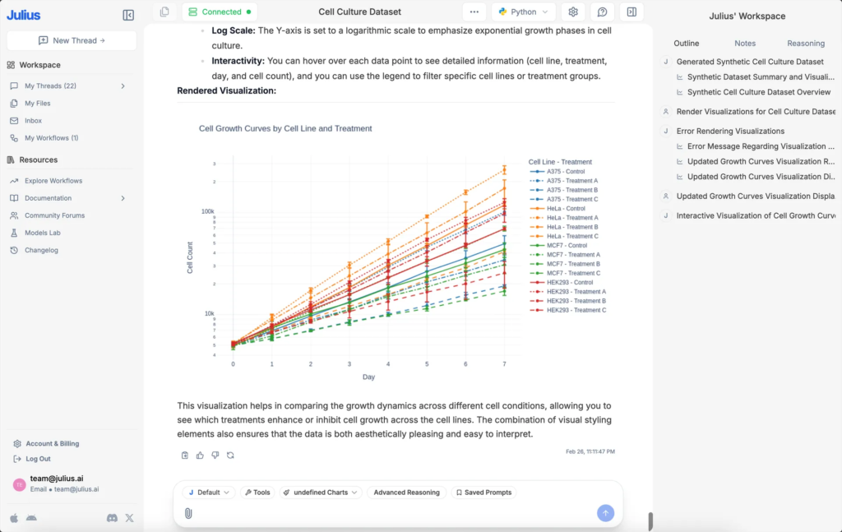842x532 pixels.
Task: Click the thumbs down feedback icon
Action: [x=215, y=455]
